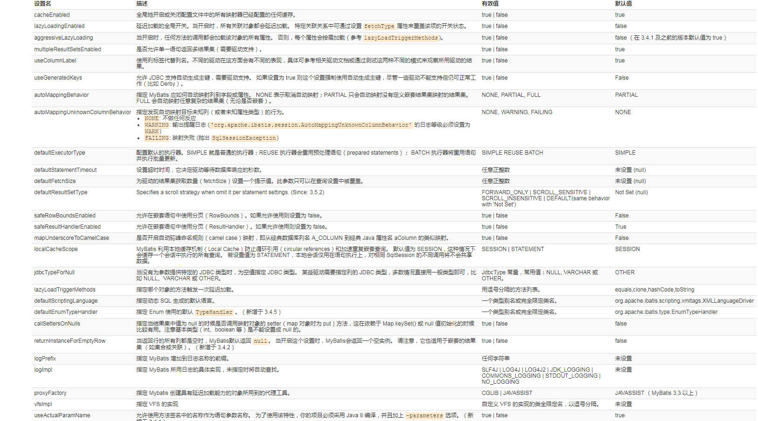Click the 'FORWARD_ONLY | SCROLL_SENSITIVE' valid values cell
The image size is (758, 421).
point(546,198)
